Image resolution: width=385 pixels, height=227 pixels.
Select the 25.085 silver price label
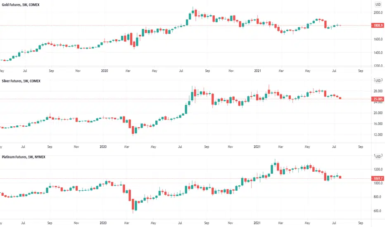(378, 99)
